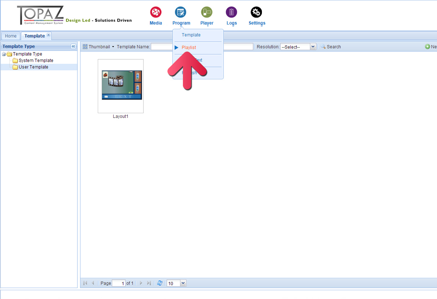The width and height of the screenshot is (437, 299).
Task: Open the page size dropdown showing 10
Action: 183,283
